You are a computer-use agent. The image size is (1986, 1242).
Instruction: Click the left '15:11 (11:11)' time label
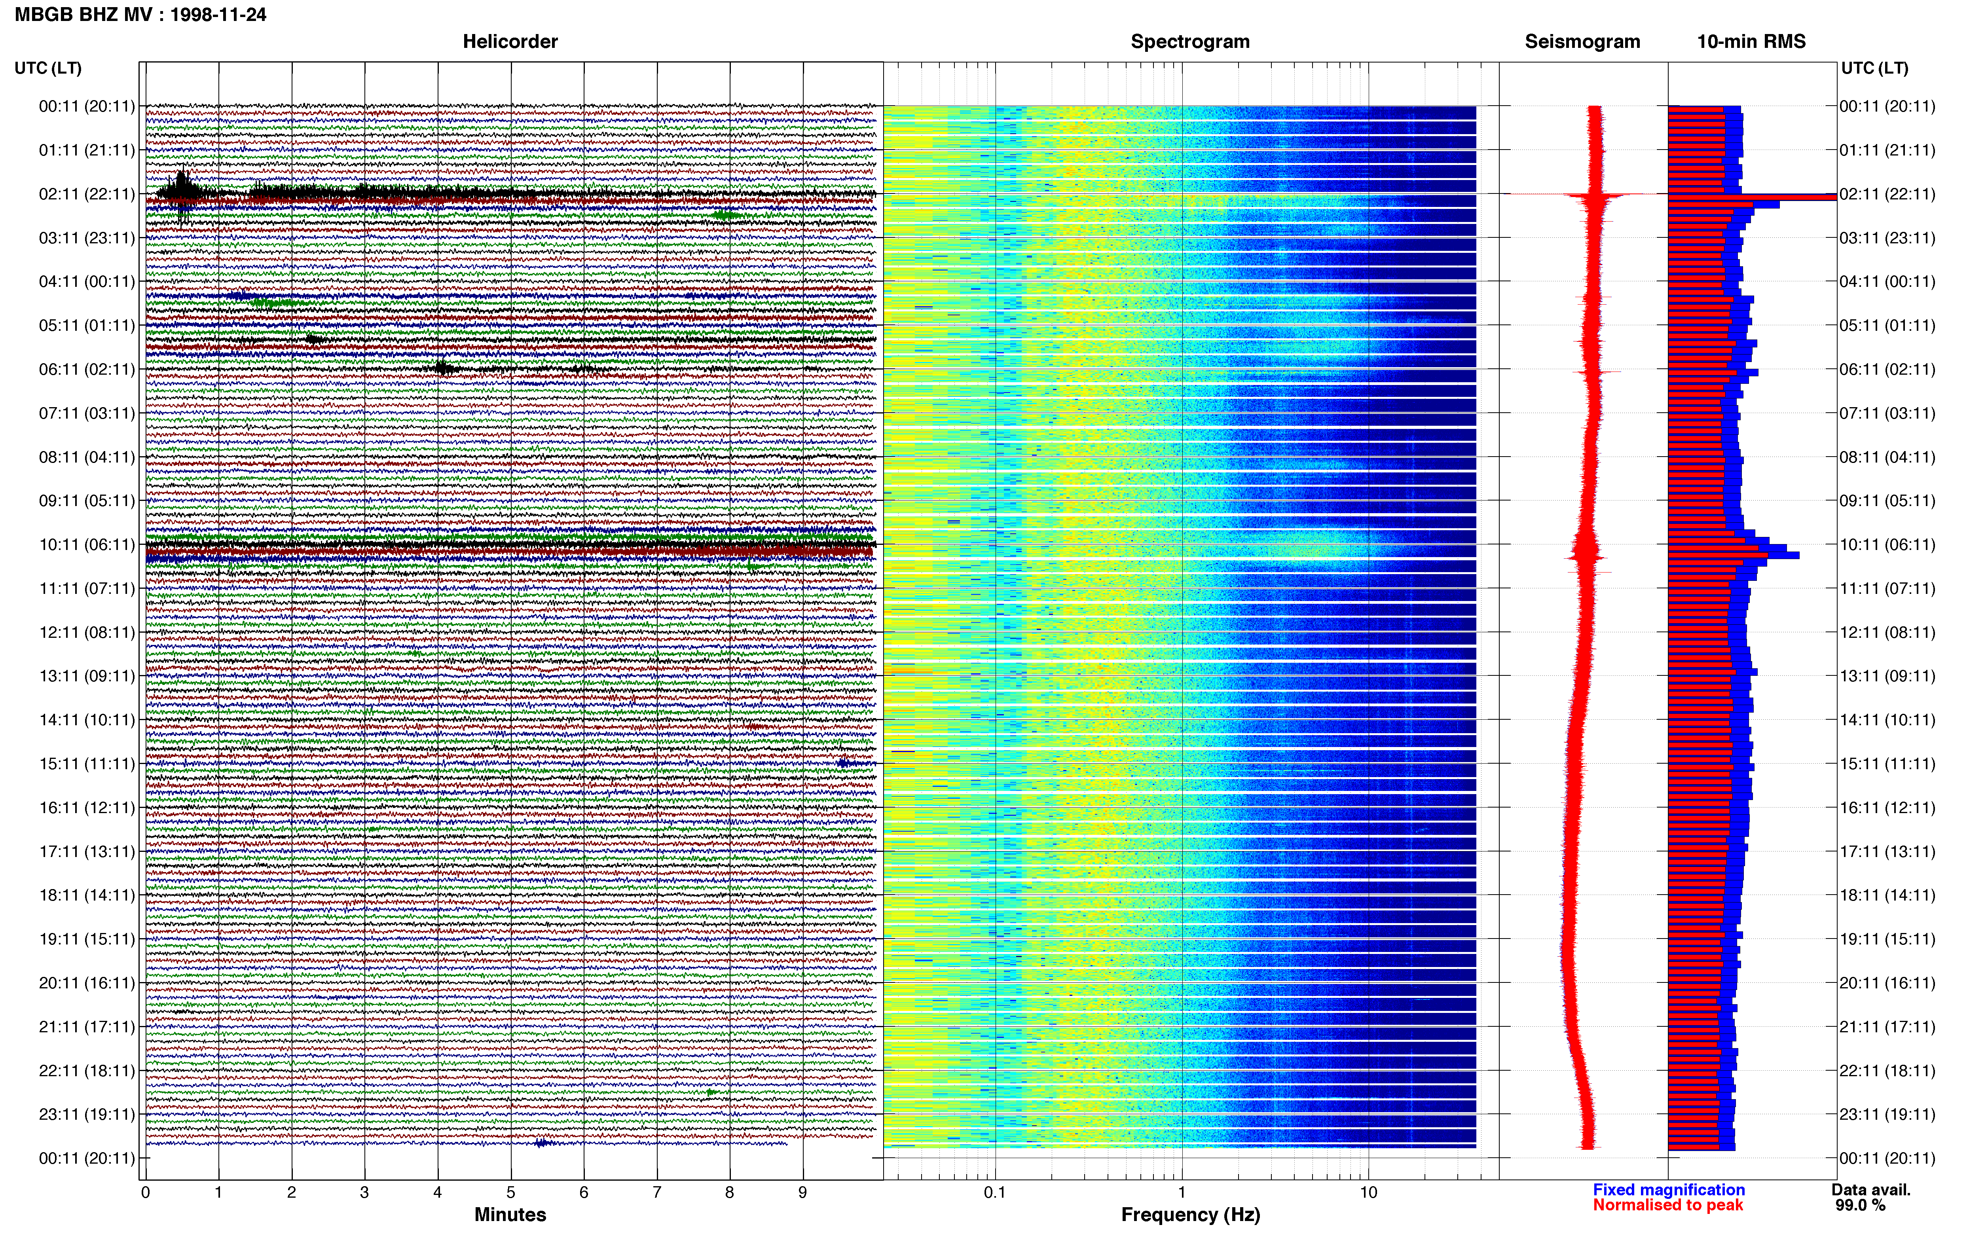[87, 764]
